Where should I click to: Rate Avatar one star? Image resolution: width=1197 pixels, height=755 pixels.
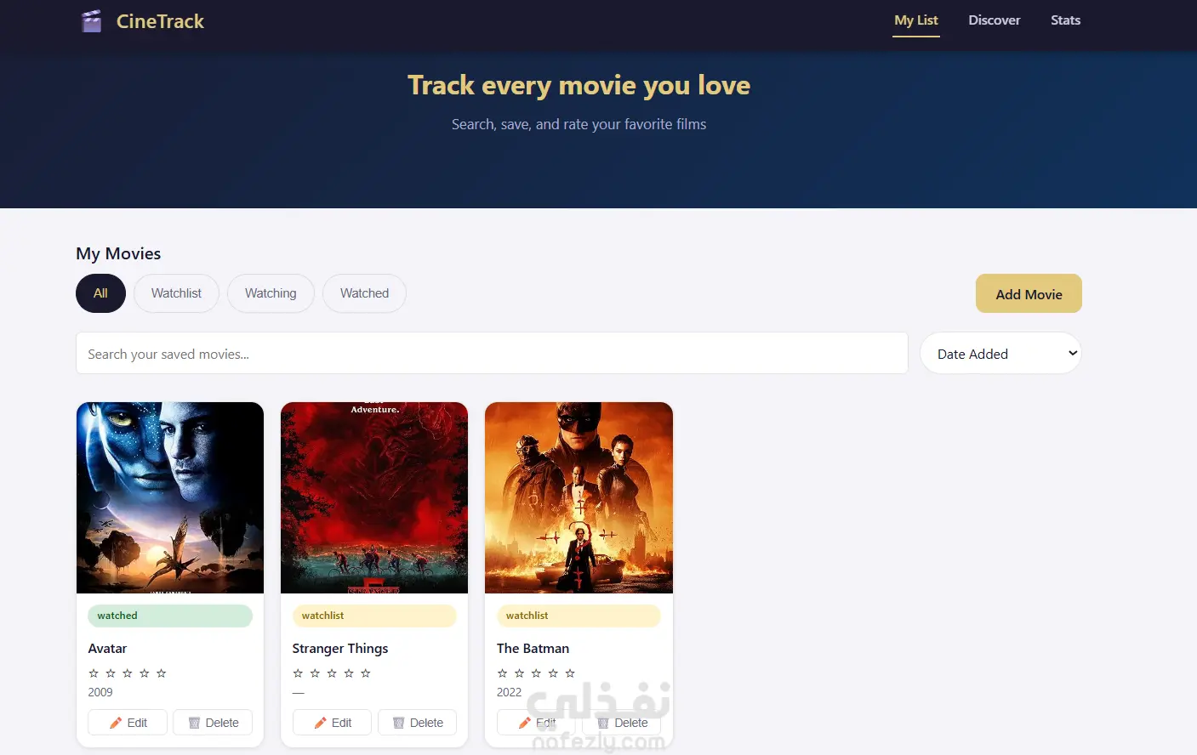tap(94, 673)
